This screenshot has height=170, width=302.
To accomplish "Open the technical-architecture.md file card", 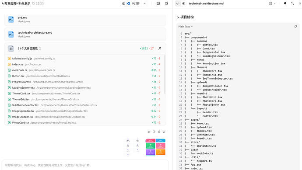I will coord(85,34).
